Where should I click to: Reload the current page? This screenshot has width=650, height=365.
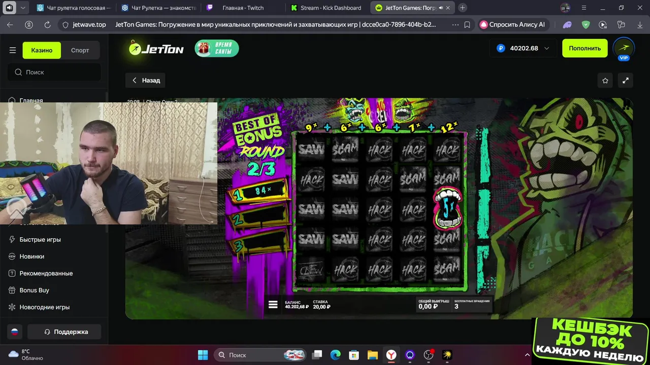pos(47,24)
